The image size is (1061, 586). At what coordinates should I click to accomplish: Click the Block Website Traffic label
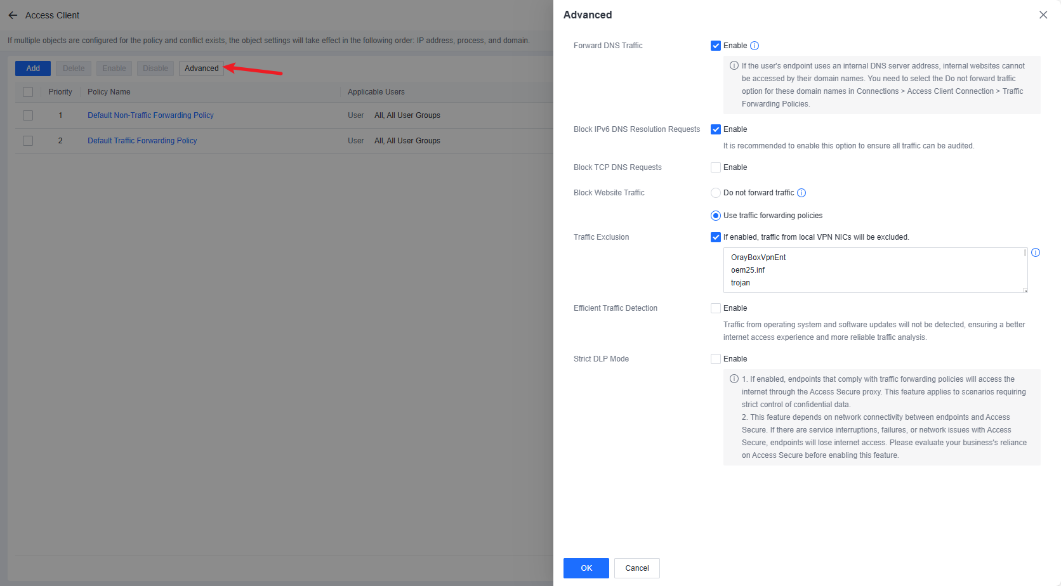pos(609,193)
